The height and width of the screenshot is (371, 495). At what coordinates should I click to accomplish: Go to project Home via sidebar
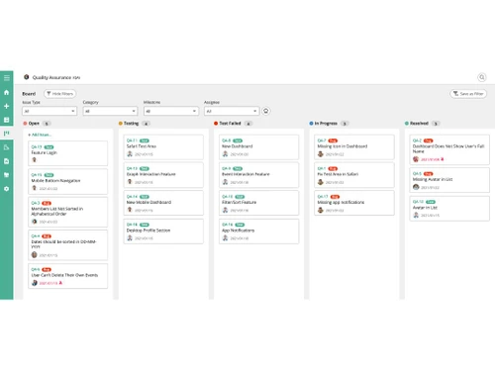pyautogui.click(x=7, y=92)
